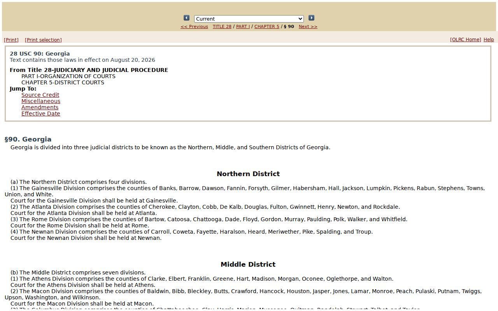Screen dimensions: 498x311
Task: Click the §90. Georgia heading
Action: [28, 139]
